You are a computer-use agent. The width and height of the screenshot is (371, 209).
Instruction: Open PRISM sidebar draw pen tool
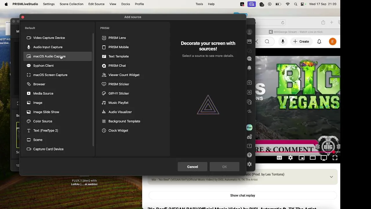coord(249,111)
